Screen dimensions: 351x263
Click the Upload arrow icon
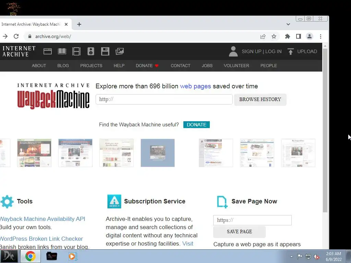[x=291, y=51]
